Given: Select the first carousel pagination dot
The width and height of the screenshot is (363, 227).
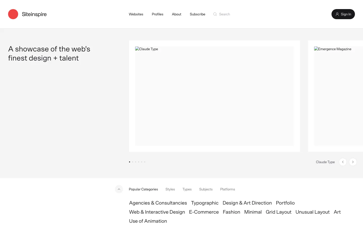Looking at the screenshot, I should coord(130,162).
